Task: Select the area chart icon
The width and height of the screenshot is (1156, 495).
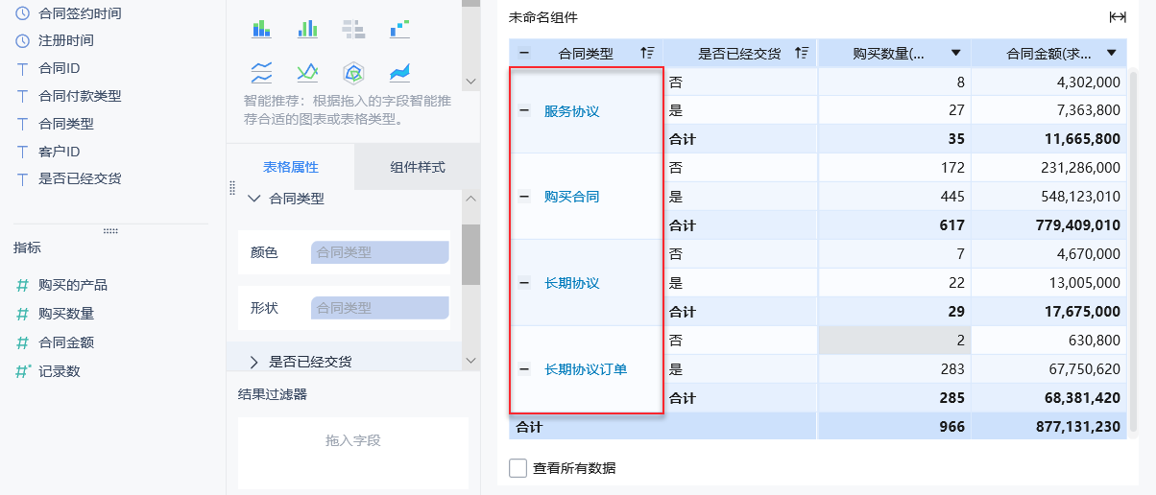Action: (400, 72)
